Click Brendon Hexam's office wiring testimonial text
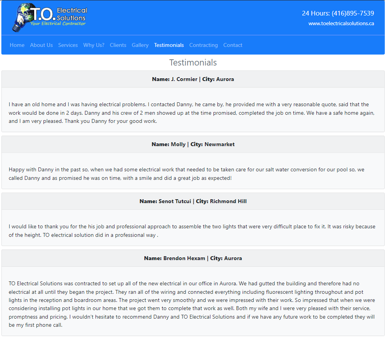The image size is (385, 338). tap(192, 304)
